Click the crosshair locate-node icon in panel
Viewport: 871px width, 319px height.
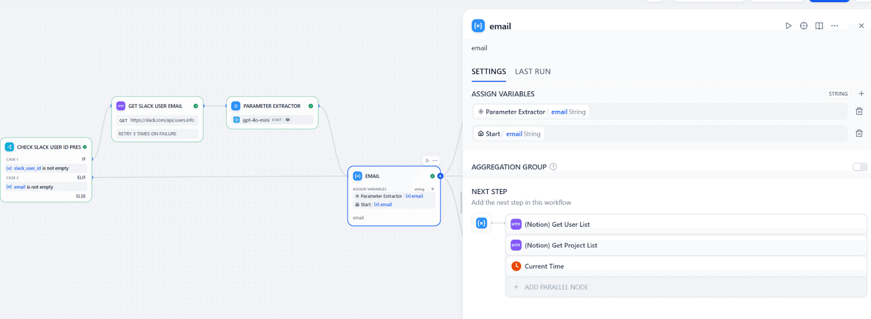tap(803, 26)
